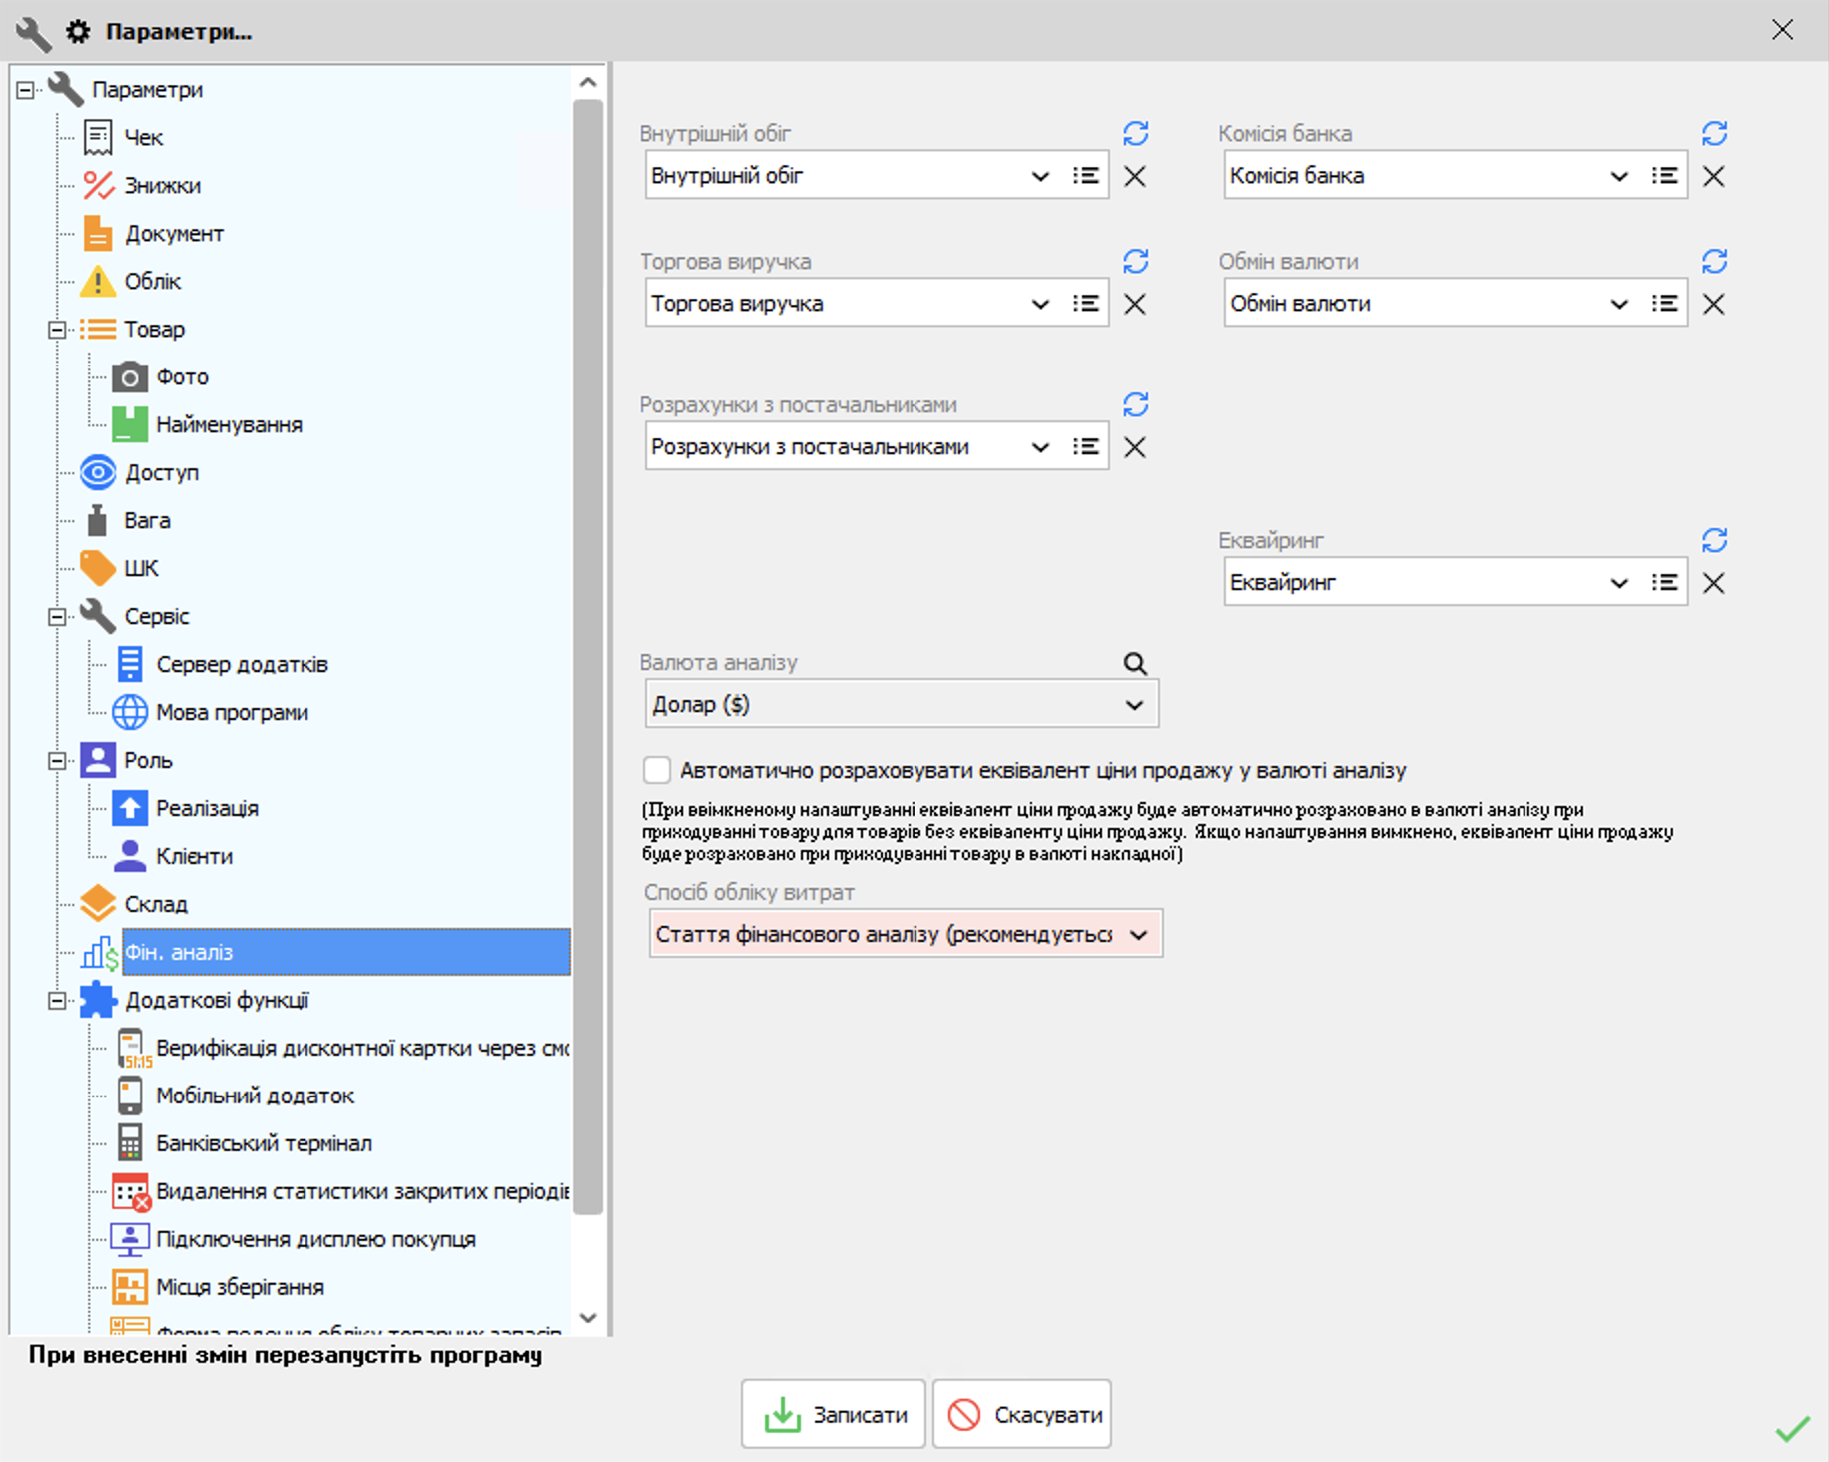Expand the Еквайринг combo box arrow
The height and width of the screenshot is (1462, 1829).
pos(1619,583)
